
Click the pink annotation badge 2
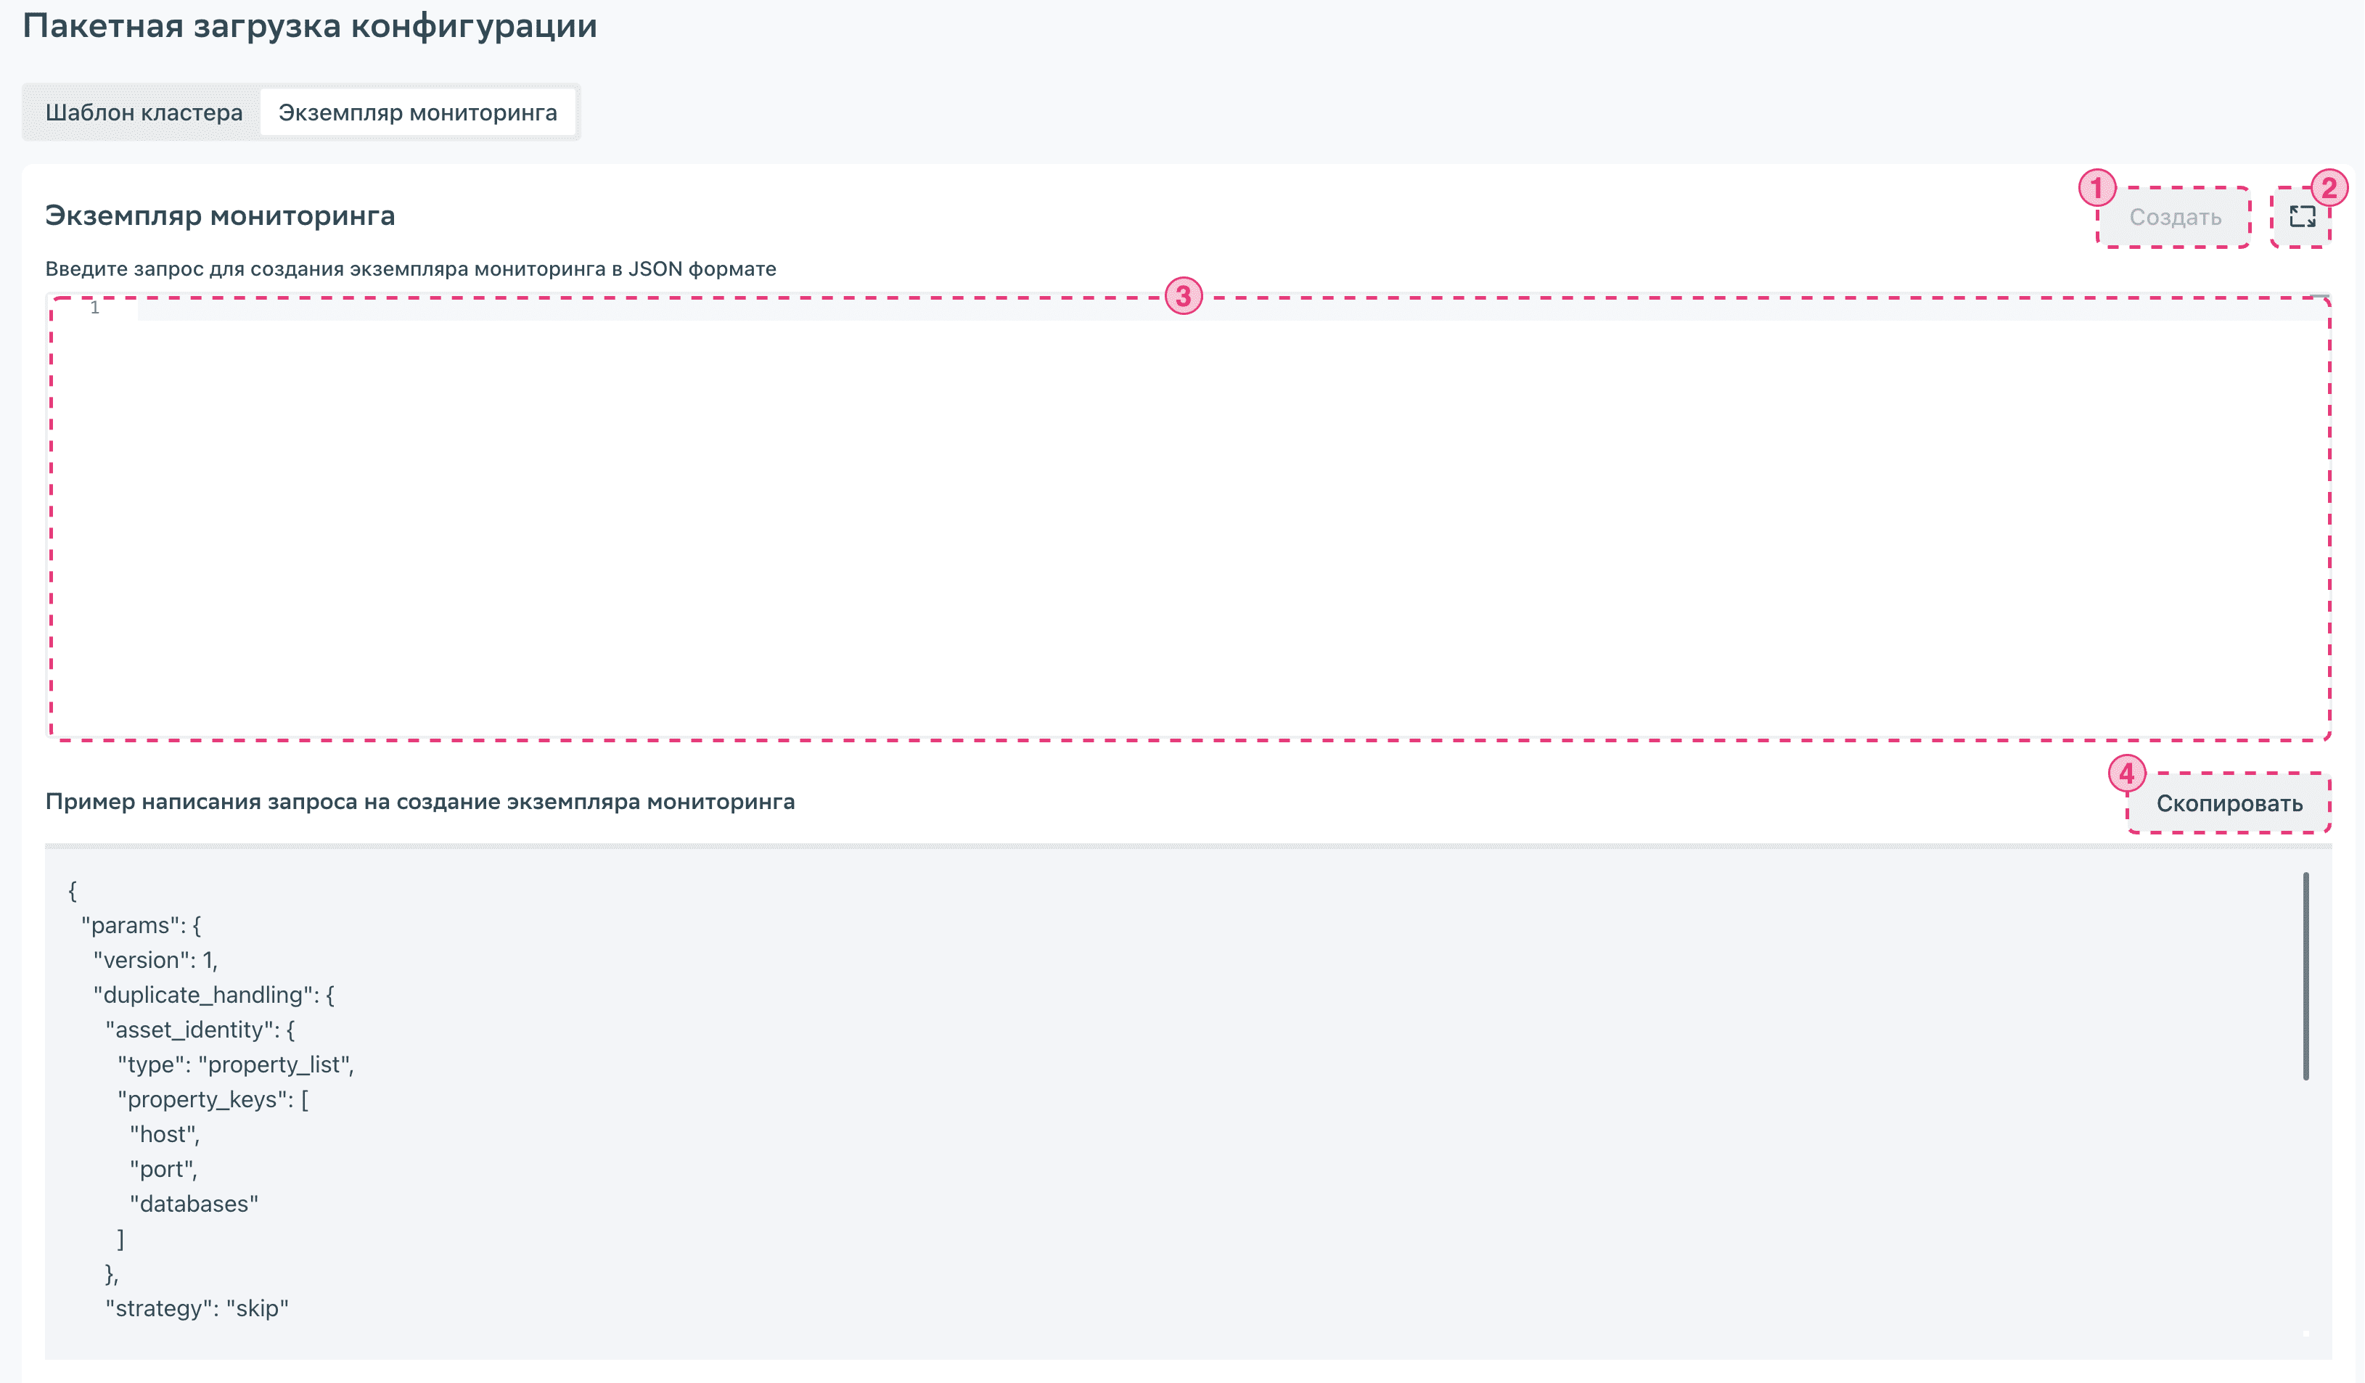click(x=2329, y=188)
